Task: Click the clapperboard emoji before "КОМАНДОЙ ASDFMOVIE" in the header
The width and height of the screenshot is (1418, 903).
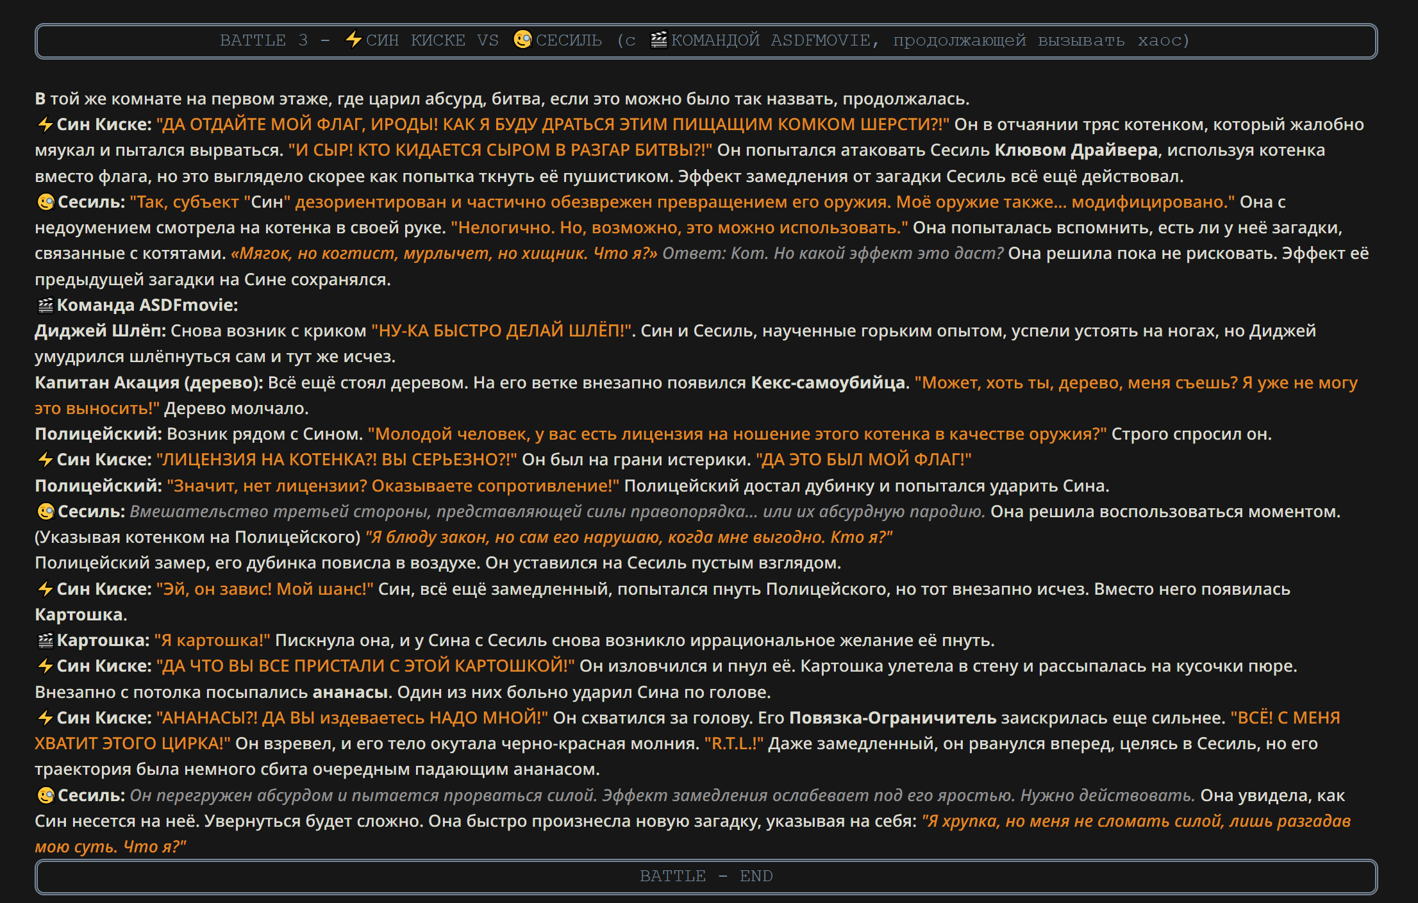Action: (659, 40)
